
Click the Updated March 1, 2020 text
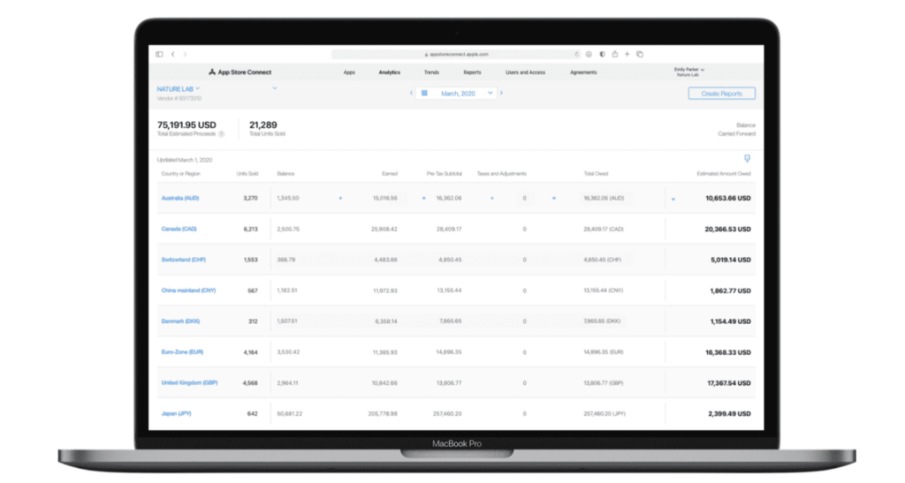[x=185, y=160]
